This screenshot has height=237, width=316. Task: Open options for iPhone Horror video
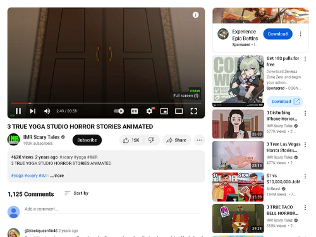coord(305,113)
